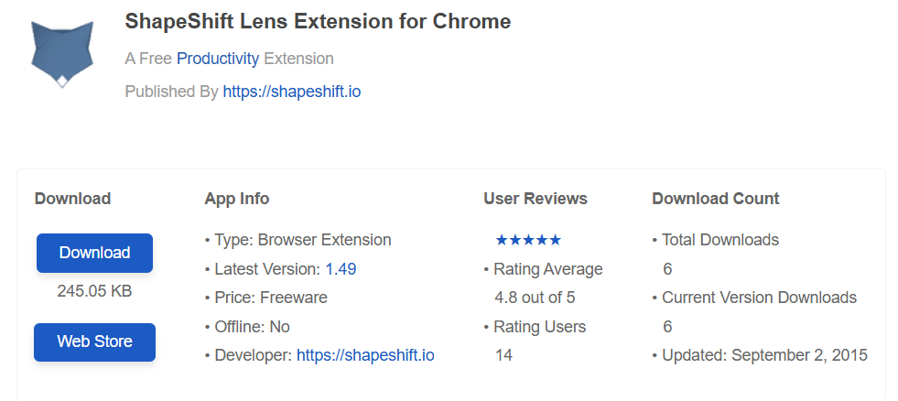Image resolution: width=898 pixels, height=401 pixels.
Task: Click the 245.05 KB file size text
Action: coord(94,291)
